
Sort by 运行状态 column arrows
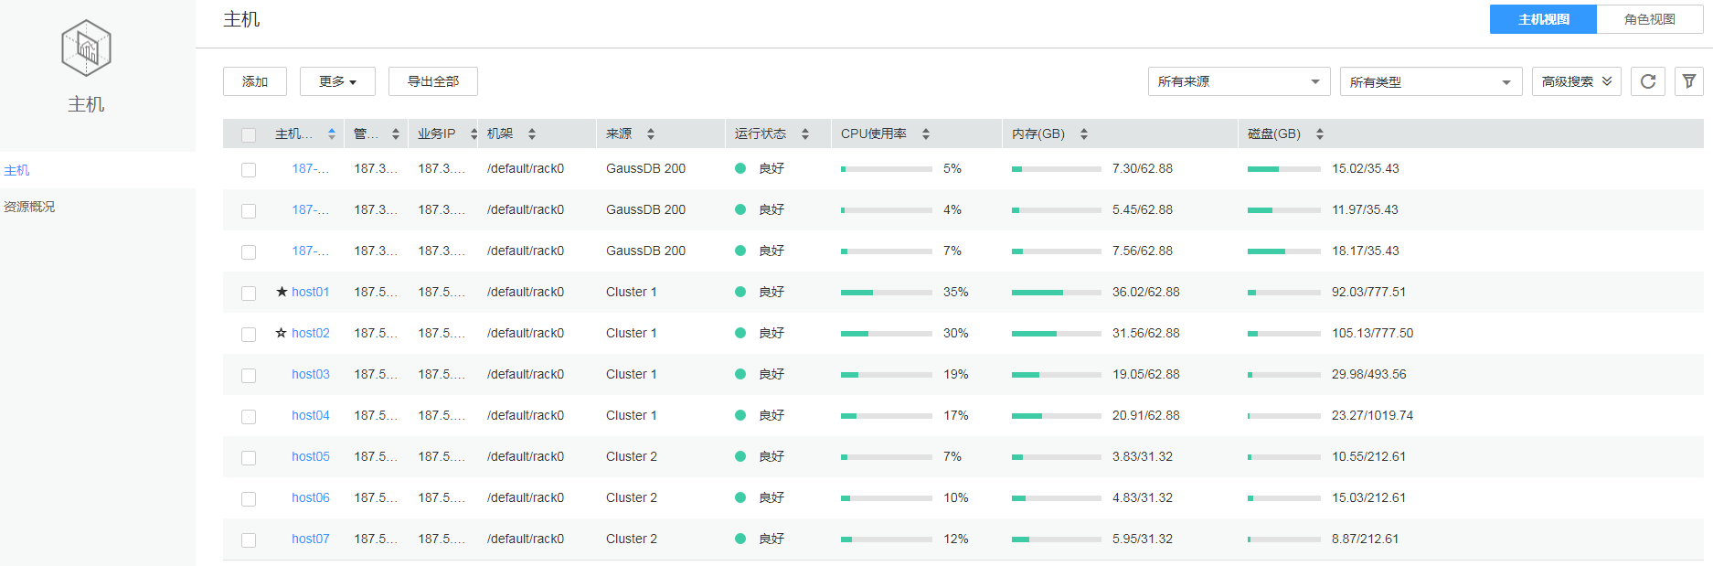pyautogui.click(x=805, y=133)
